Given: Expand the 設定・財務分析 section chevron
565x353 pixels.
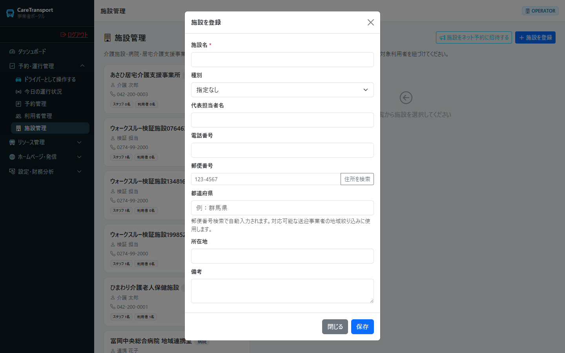Looking at the screenshot, I should point(79,171).
